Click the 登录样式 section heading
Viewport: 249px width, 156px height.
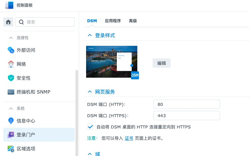tap(105, 36)
